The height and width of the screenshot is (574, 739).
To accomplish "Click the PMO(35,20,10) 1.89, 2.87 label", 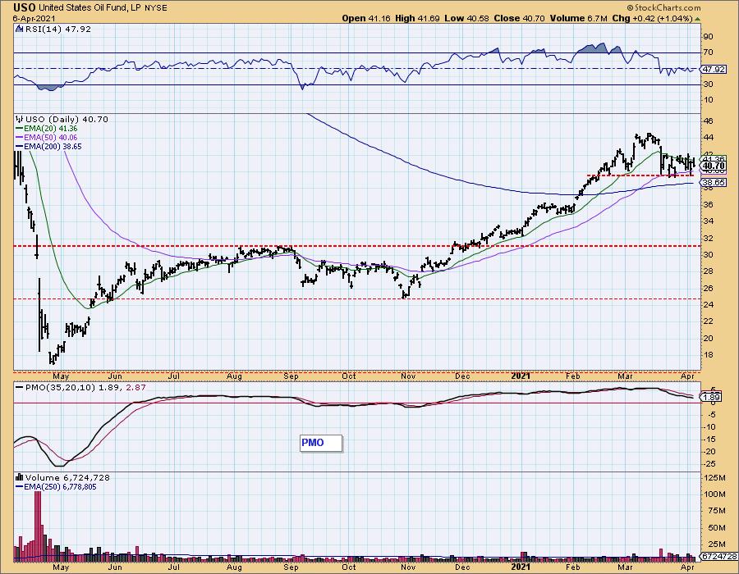I will 85,387.
